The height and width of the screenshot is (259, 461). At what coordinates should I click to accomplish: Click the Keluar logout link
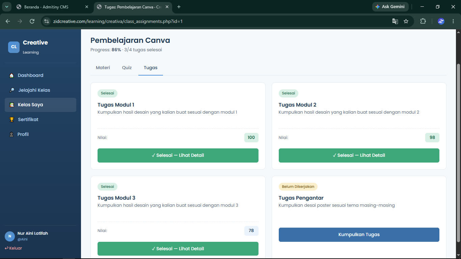pos(13,248)
